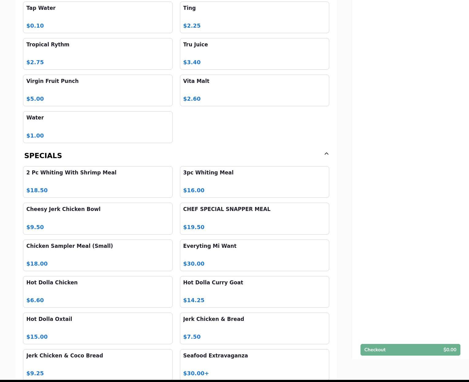Screen dimensions: 469x382
Task: Select the Water item card
Action: click(x=98, y=127)
